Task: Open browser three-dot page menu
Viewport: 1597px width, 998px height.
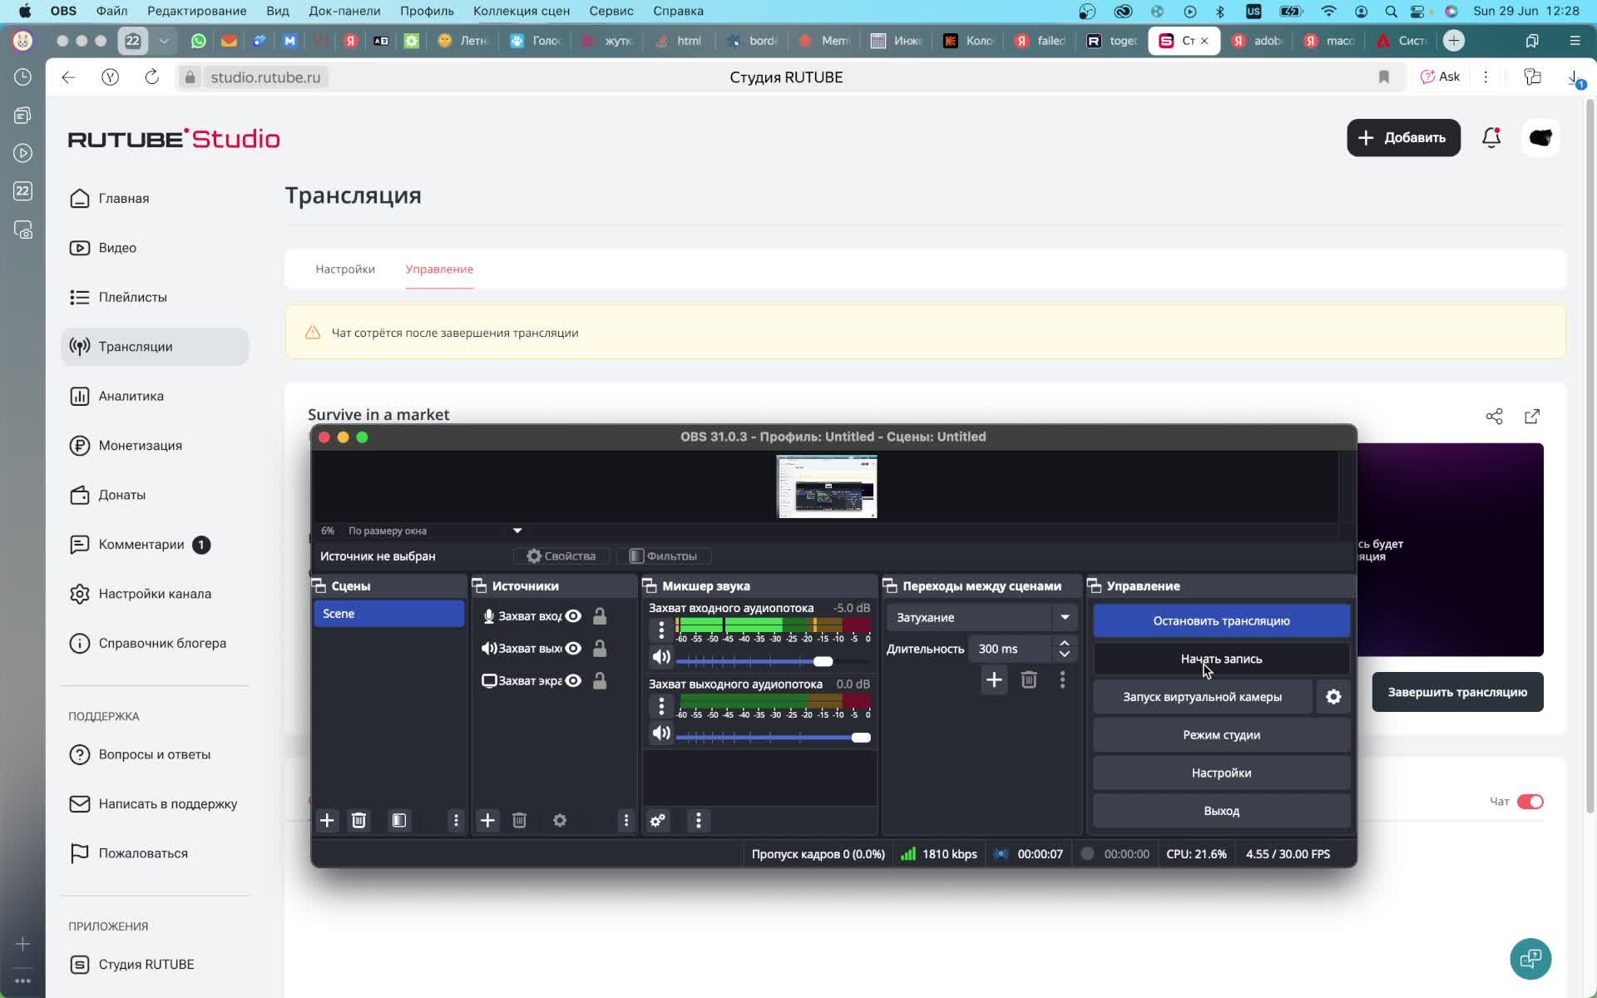Action: tap(1486, 77)
